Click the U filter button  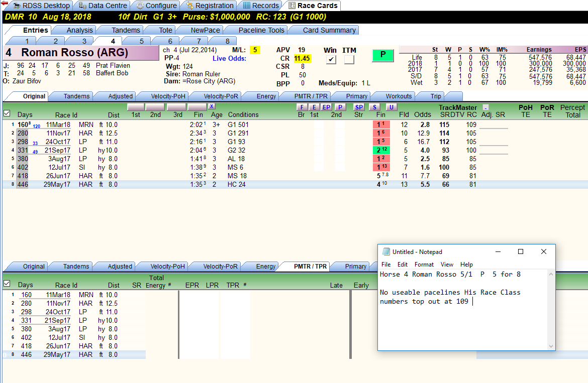click(x=391, y=107)
